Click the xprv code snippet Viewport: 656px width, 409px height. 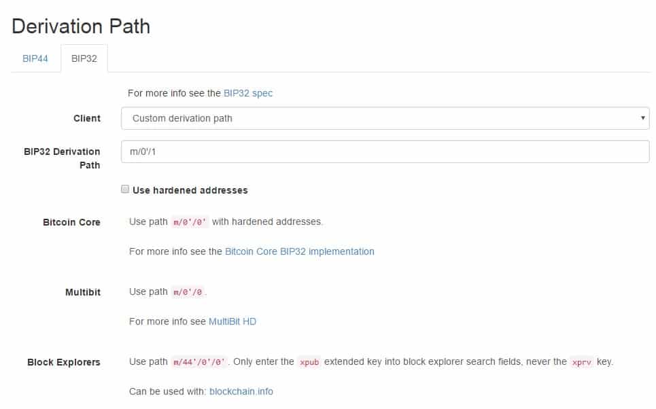[581, 361]
